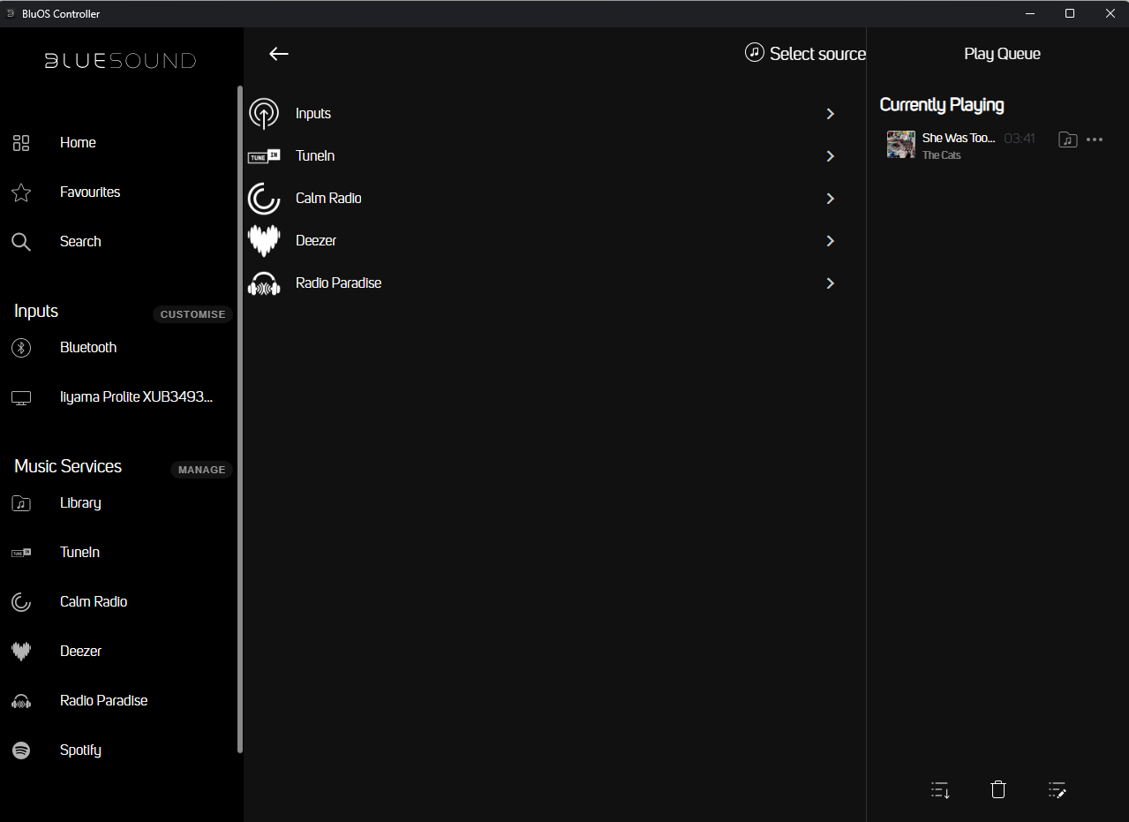
Task: Open the Spotify service in sidebar
Action: [x=79, y=750]
